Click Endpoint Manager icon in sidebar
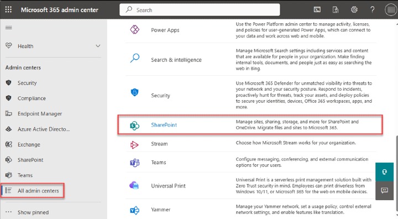Image resolution: width=398 pixels, height=219 pixels. pos(9,113)
